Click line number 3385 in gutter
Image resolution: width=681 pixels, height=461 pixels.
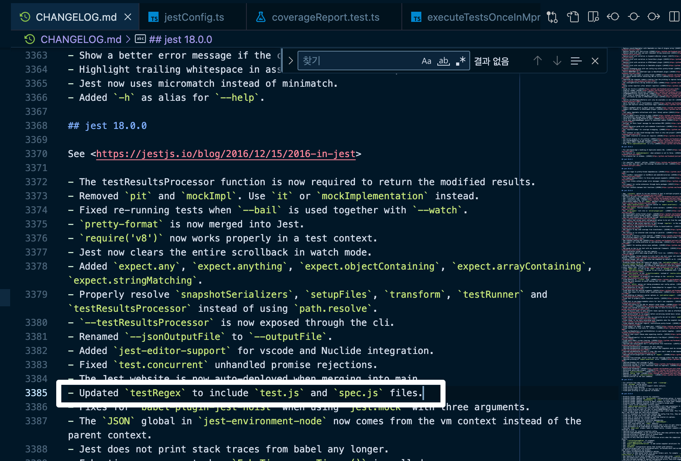tap(36, 393)
